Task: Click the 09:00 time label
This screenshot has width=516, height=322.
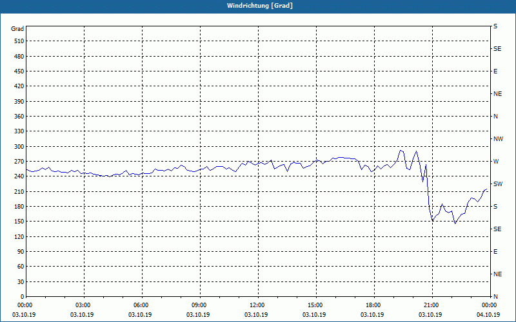Action: pos(200,305)
